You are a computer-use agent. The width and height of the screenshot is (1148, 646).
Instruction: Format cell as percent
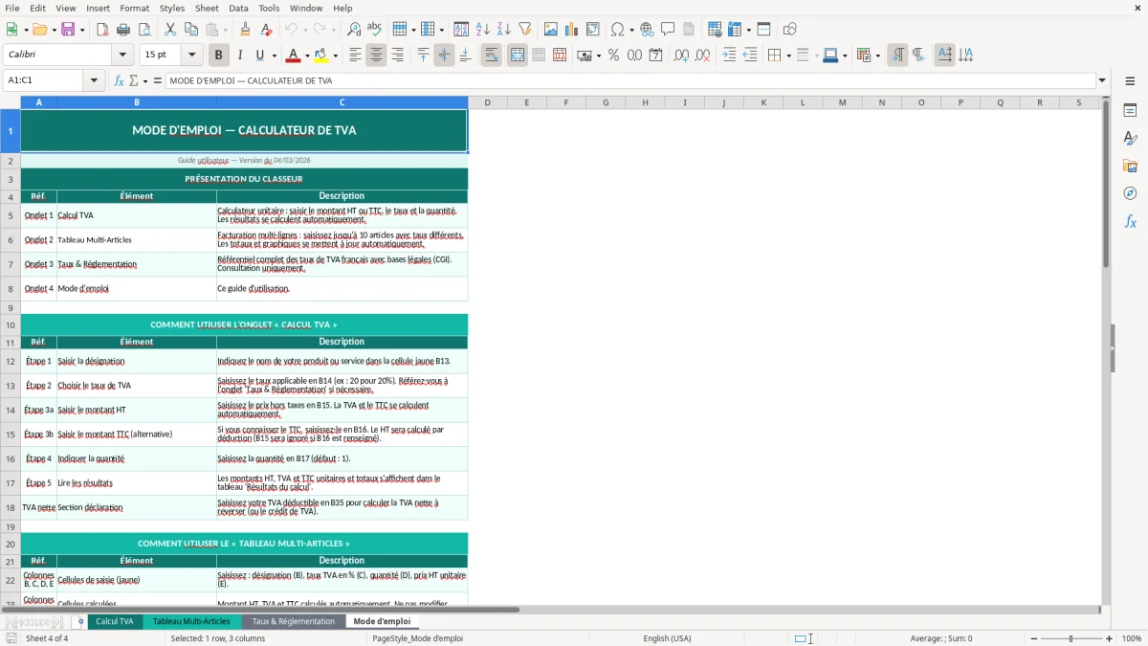point(613,56)
